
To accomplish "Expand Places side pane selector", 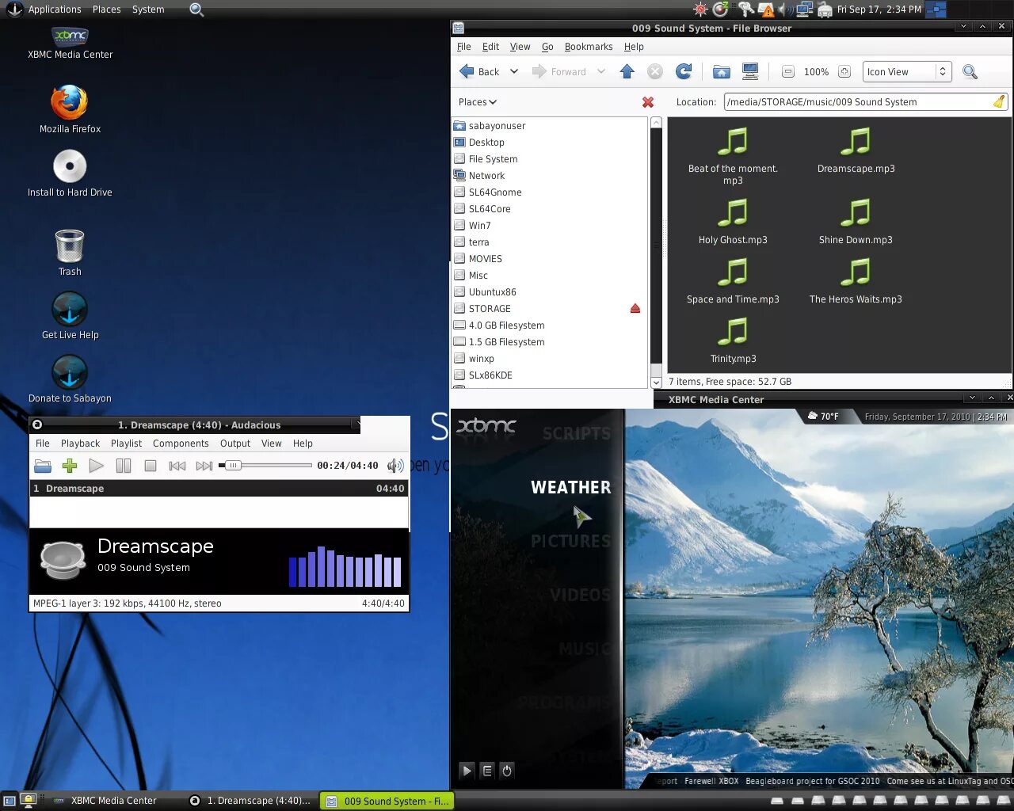I will click(x=478, y=102).
